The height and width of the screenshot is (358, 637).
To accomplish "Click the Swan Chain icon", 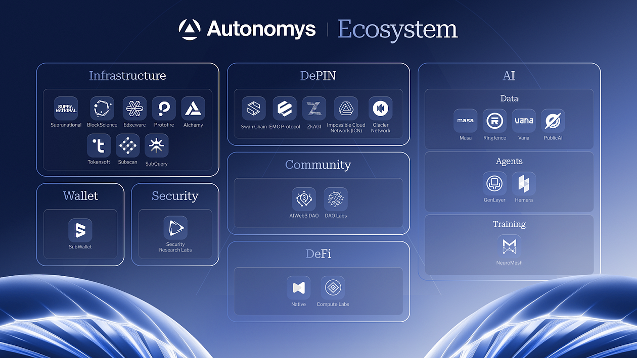I will coord(254,109).
